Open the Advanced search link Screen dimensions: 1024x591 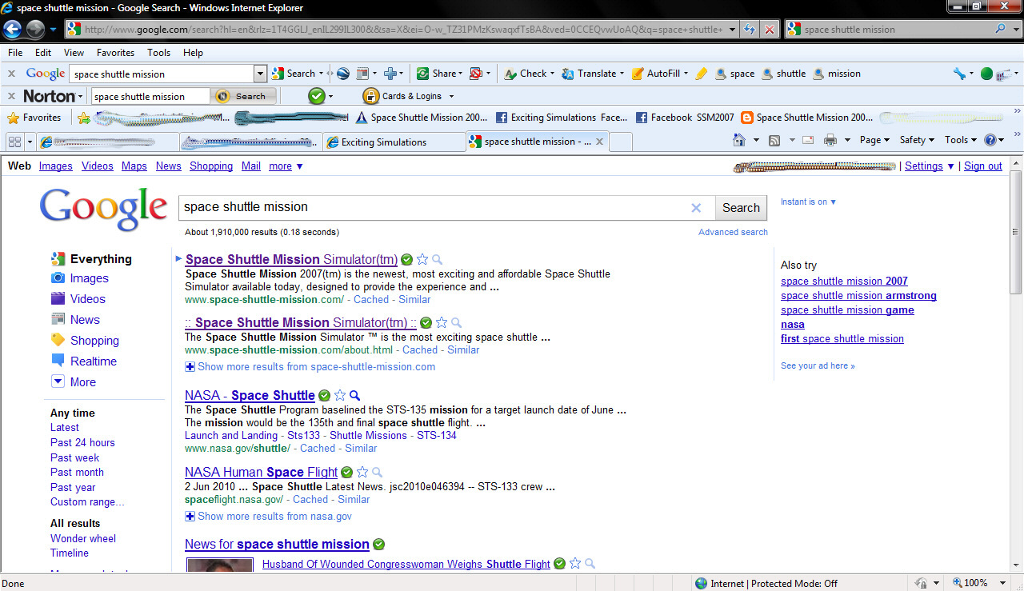(733, 232)
